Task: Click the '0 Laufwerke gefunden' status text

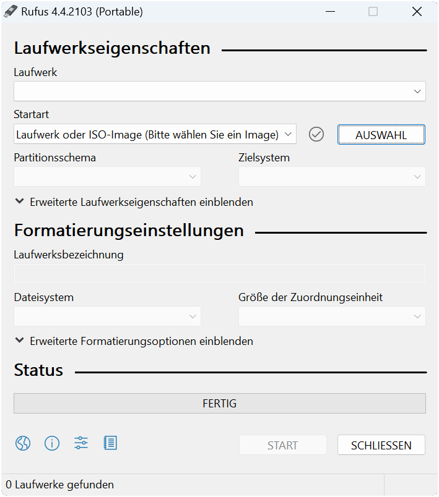Action: point(59,485)
